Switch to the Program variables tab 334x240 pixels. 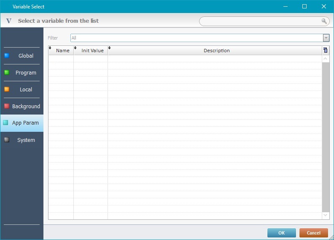(26, 73)
